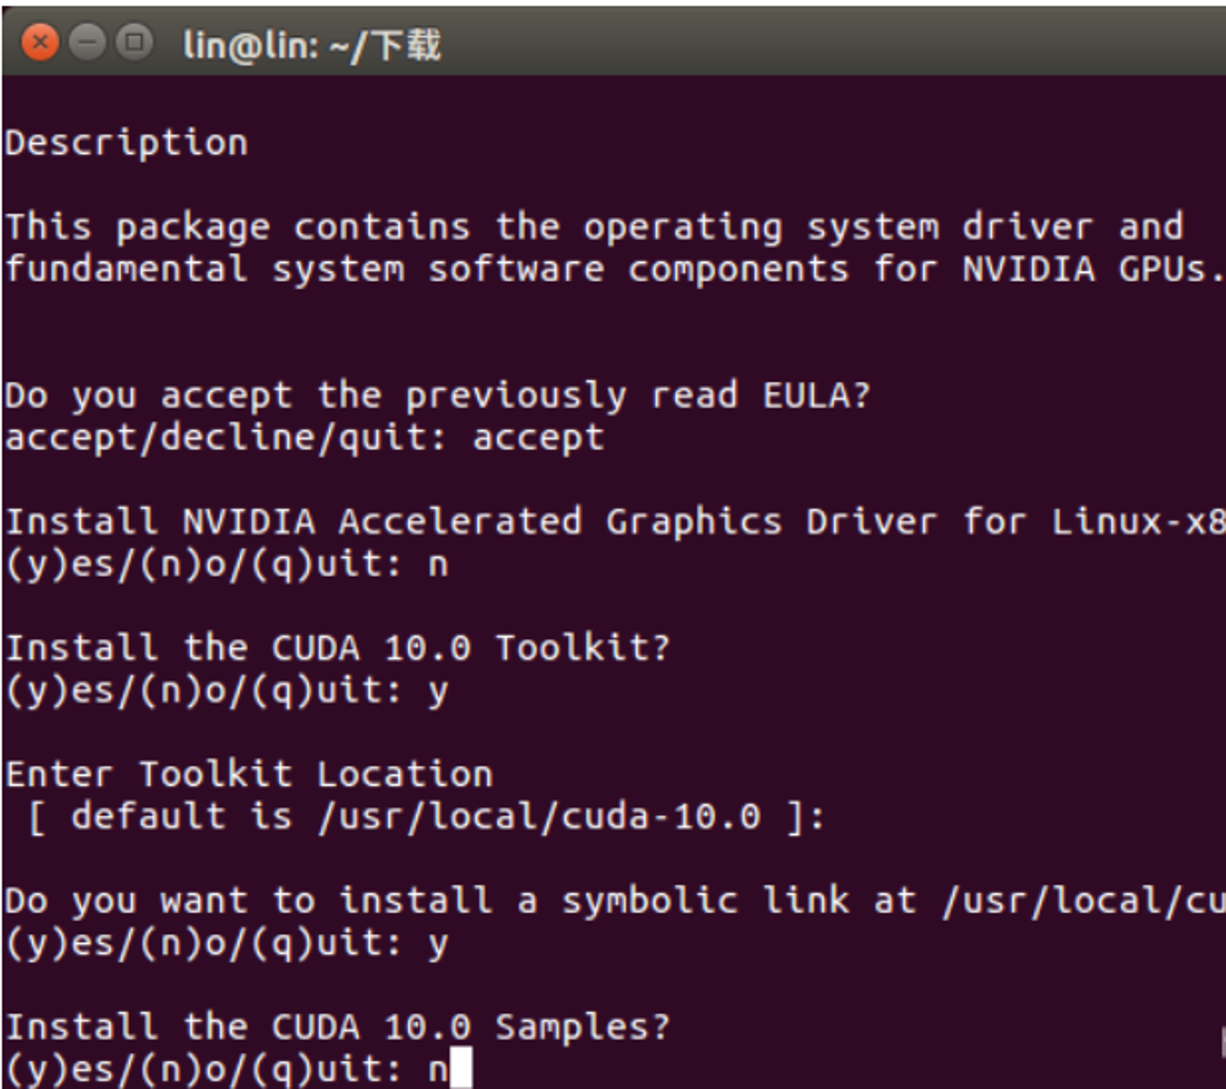Screen dimensions: 1226x1089
Task: Click the window title lin@lin: ~/下載
Action: tap(311, 46)
